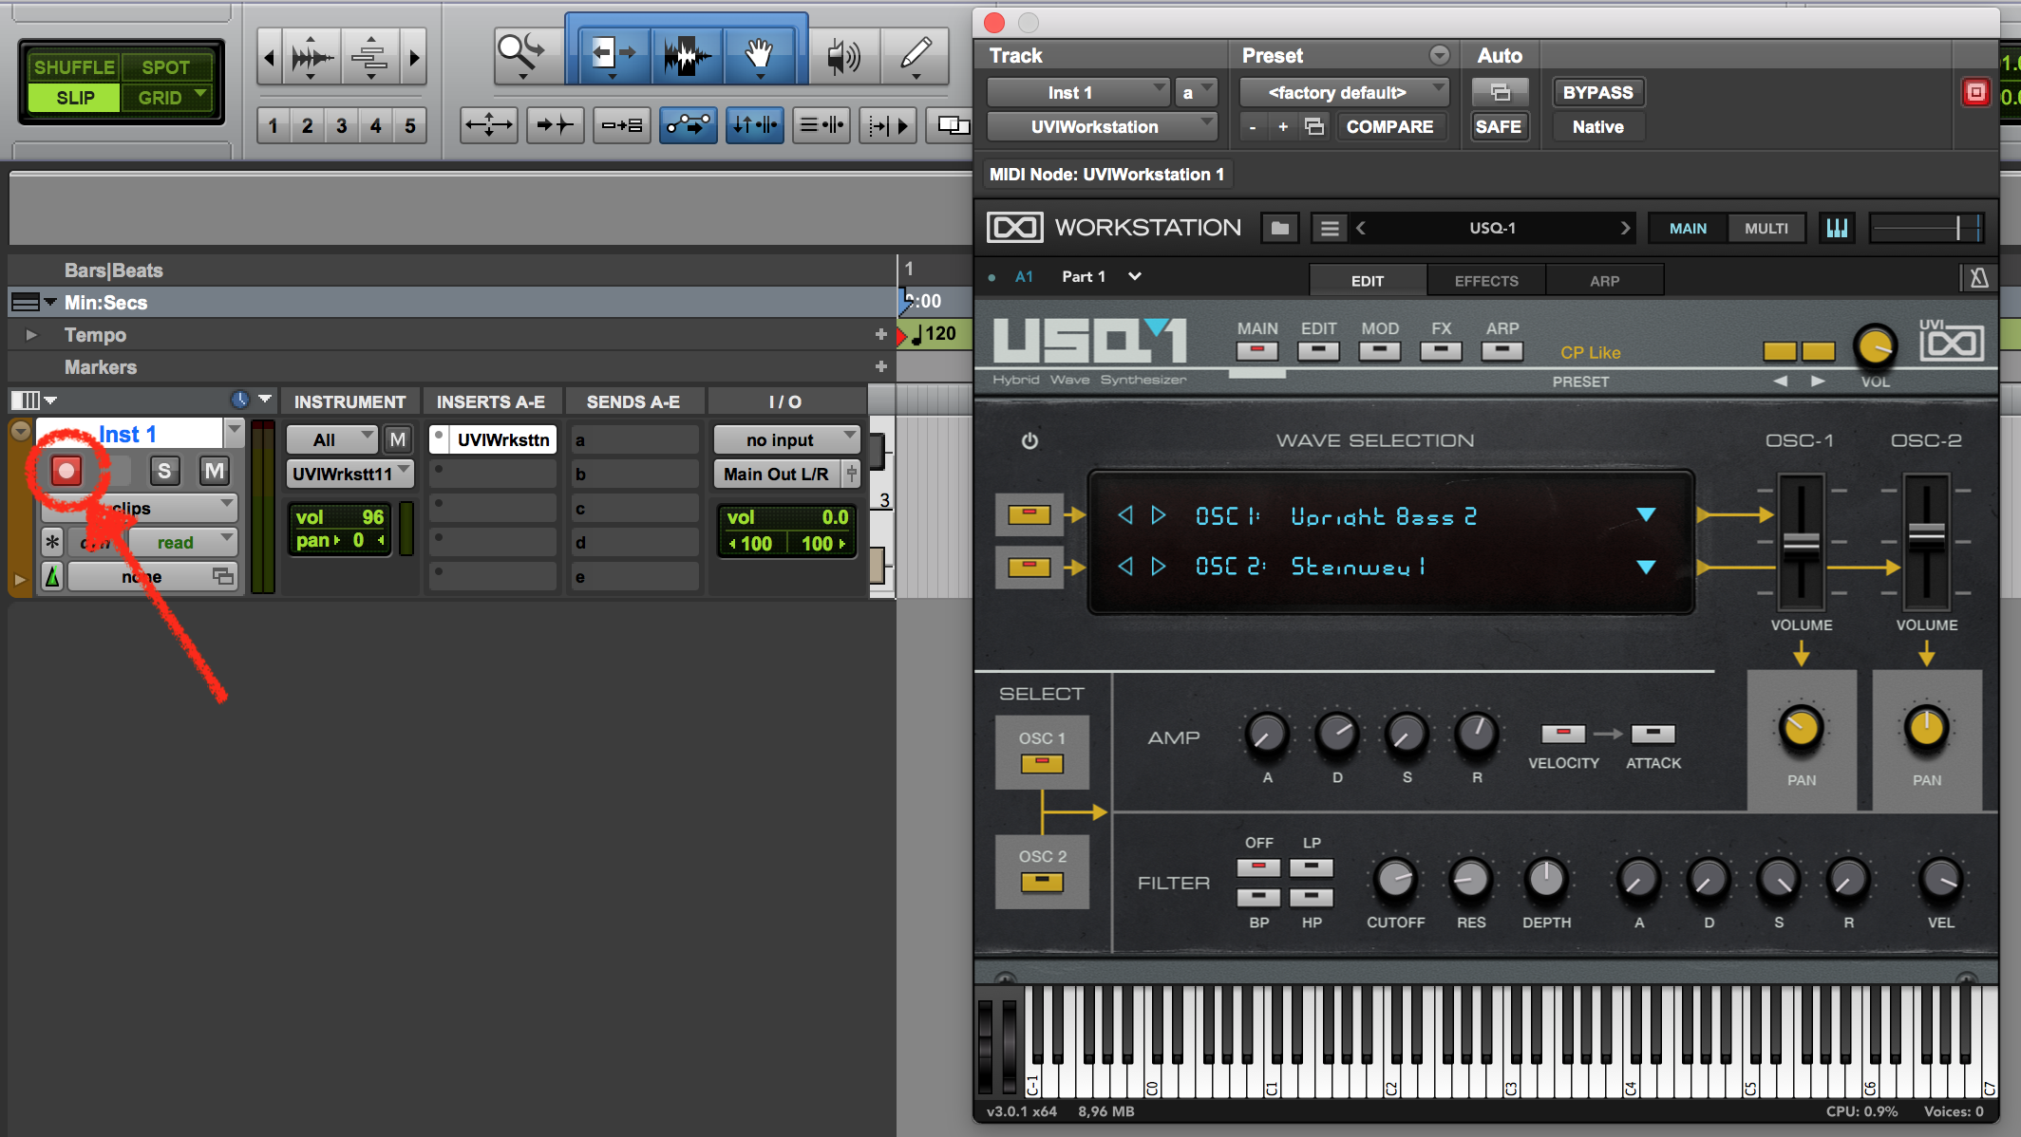The height and width of the screenshot is (1137, 2021).
Task: Click the SAFE button in plugin header
Action: pyautogui.click(x=1497, y=126)
